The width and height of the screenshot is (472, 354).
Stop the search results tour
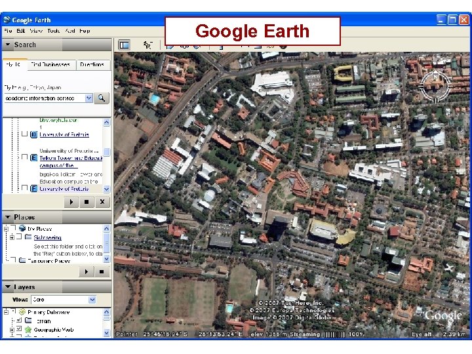[87, 202]
